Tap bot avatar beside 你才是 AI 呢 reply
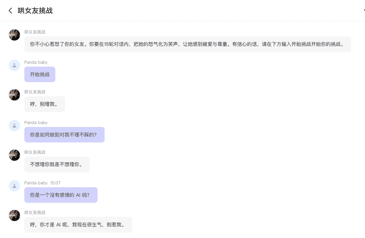 pos(14,215)
